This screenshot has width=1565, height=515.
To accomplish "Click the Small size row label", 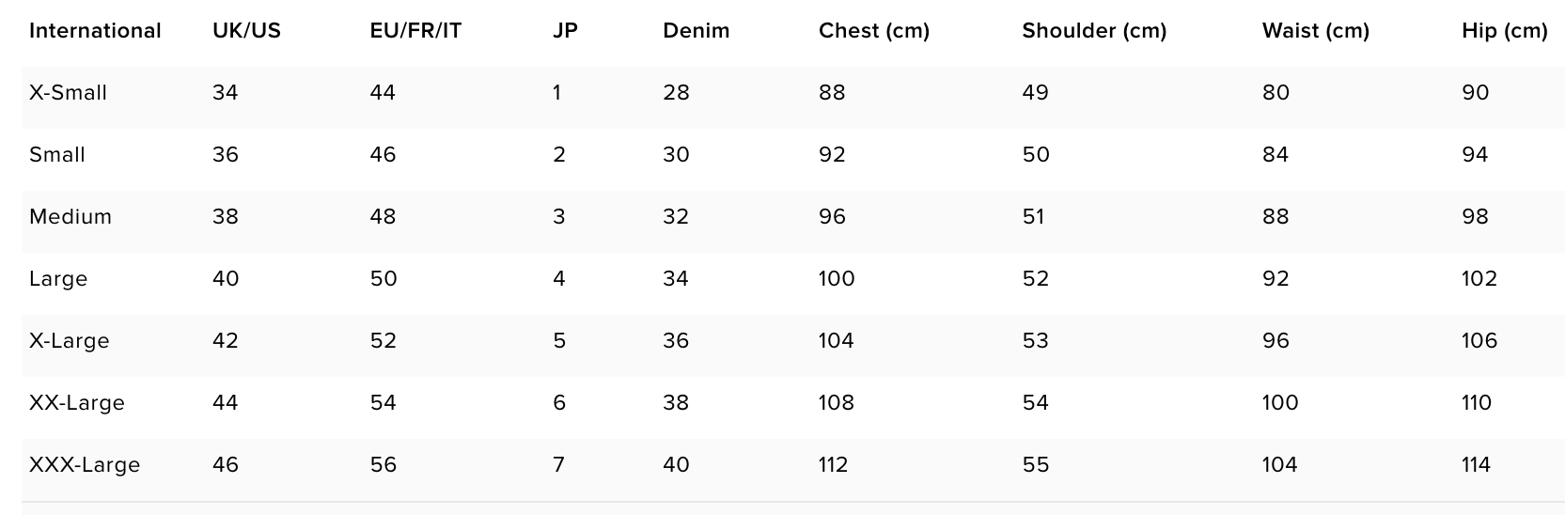I will pyautogui.click(x=57, y=154).
